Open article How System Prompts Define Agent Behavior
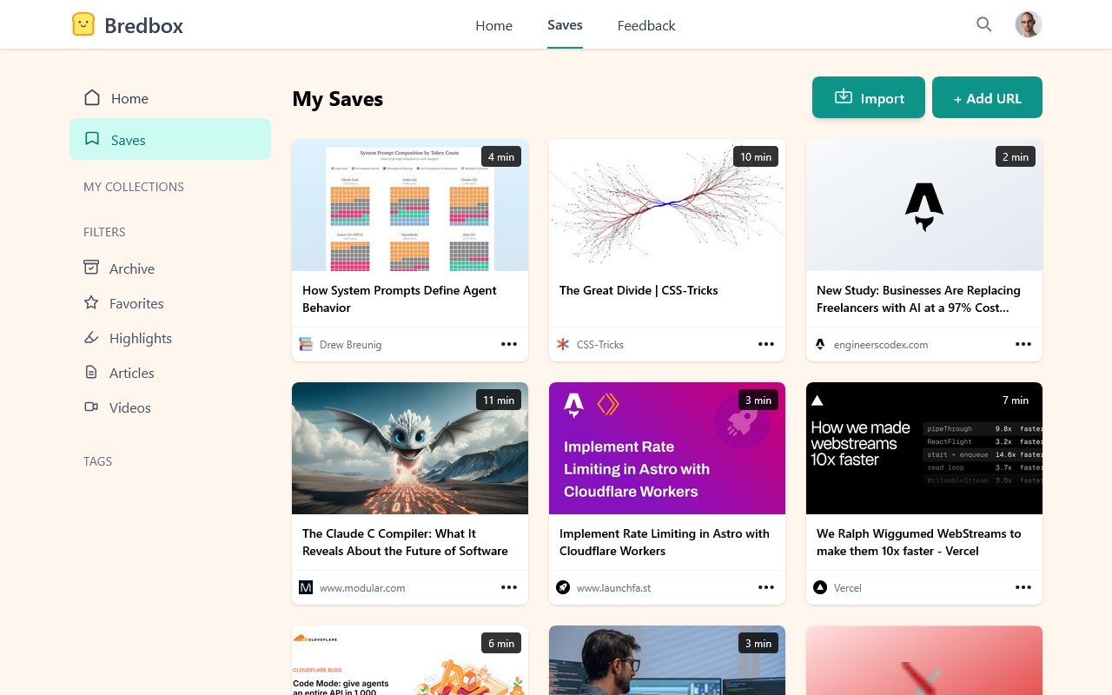Image resolution: width=1112 pixels, height=695 pixels. click(x=400, y=299)
